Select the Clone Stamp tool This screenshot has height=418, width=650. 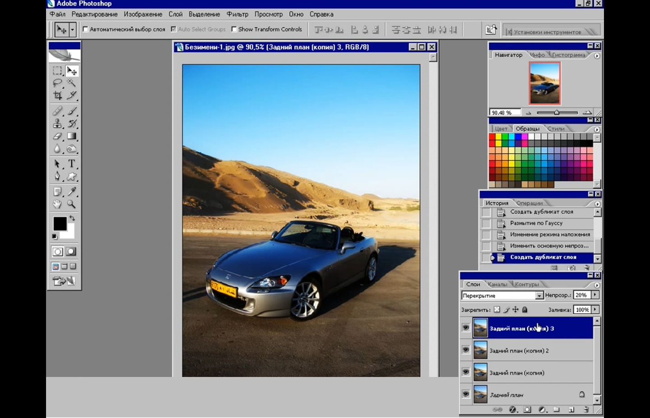coord(57,123)
